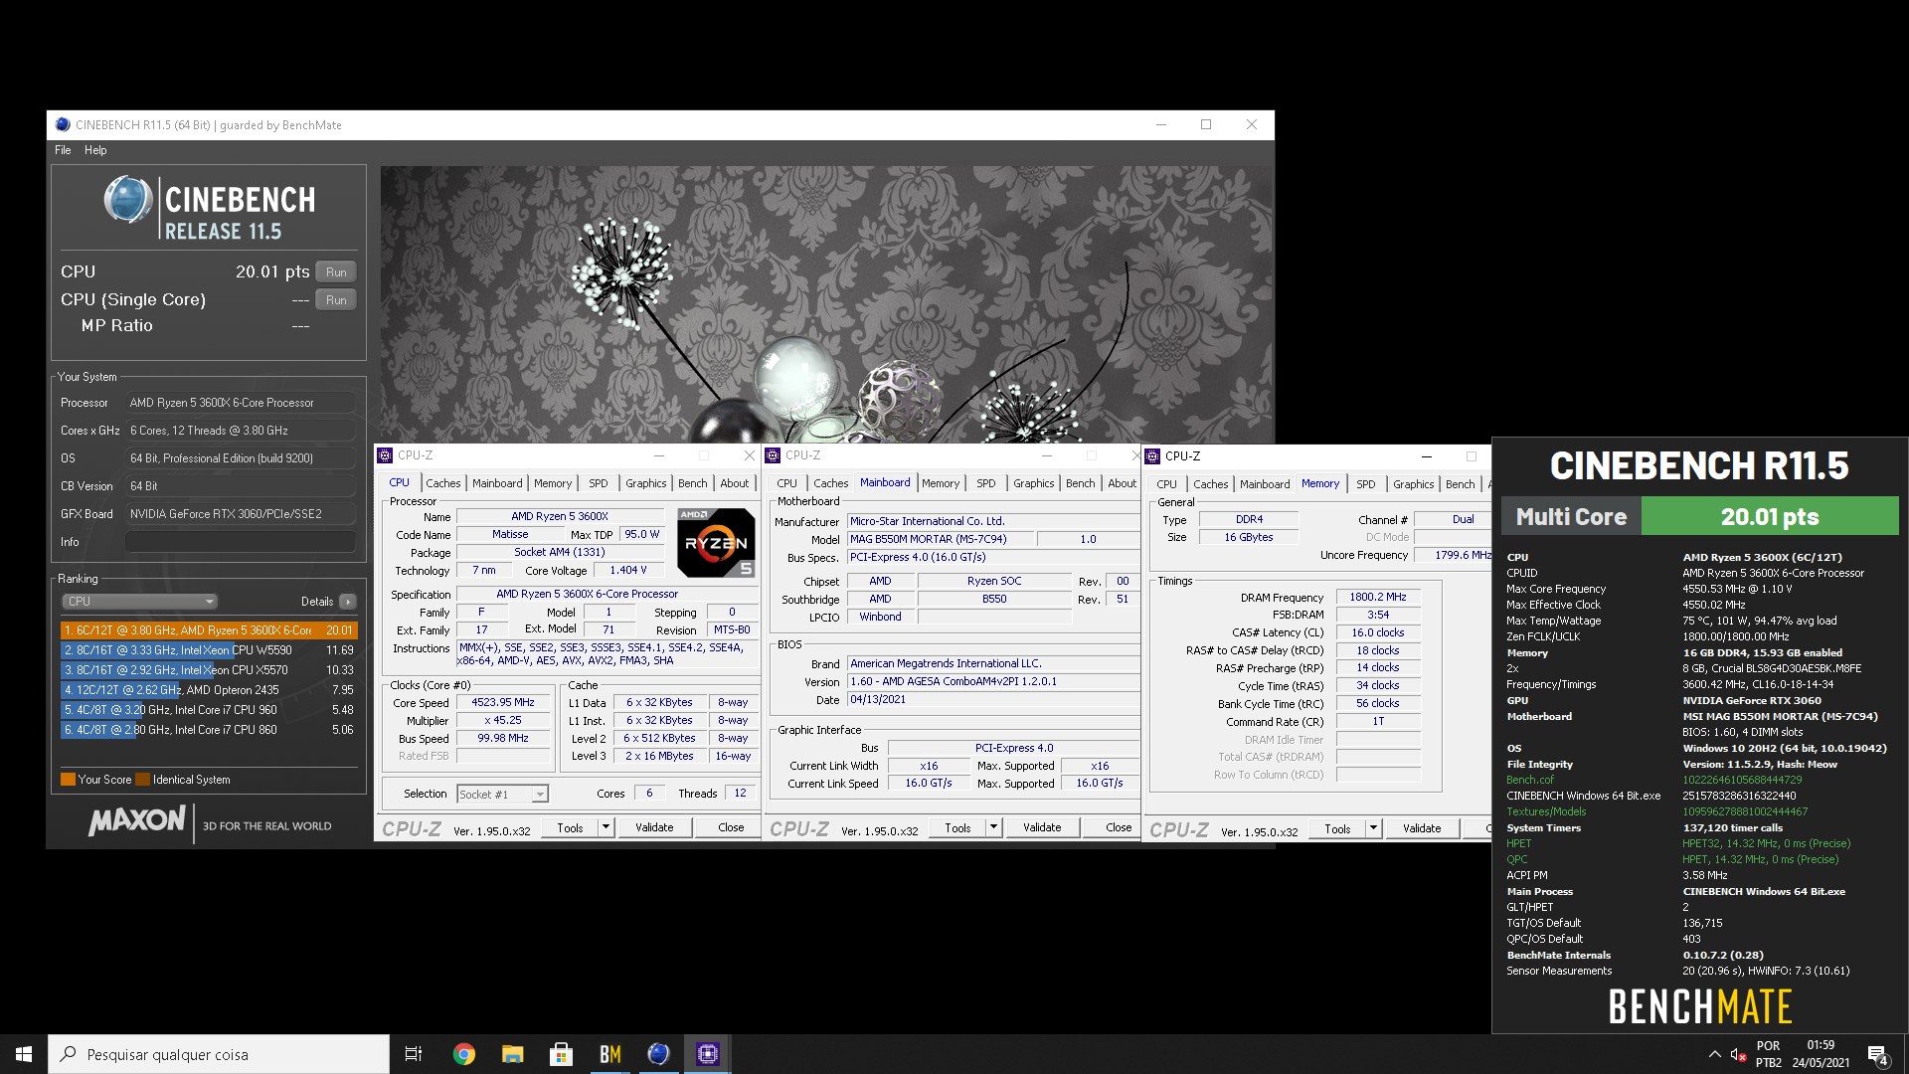Viewport: 1909px width, 1074px height.
Task: Run the CPU Single Core benchmark
Action: pyautogui.click(x=336, y=300)
